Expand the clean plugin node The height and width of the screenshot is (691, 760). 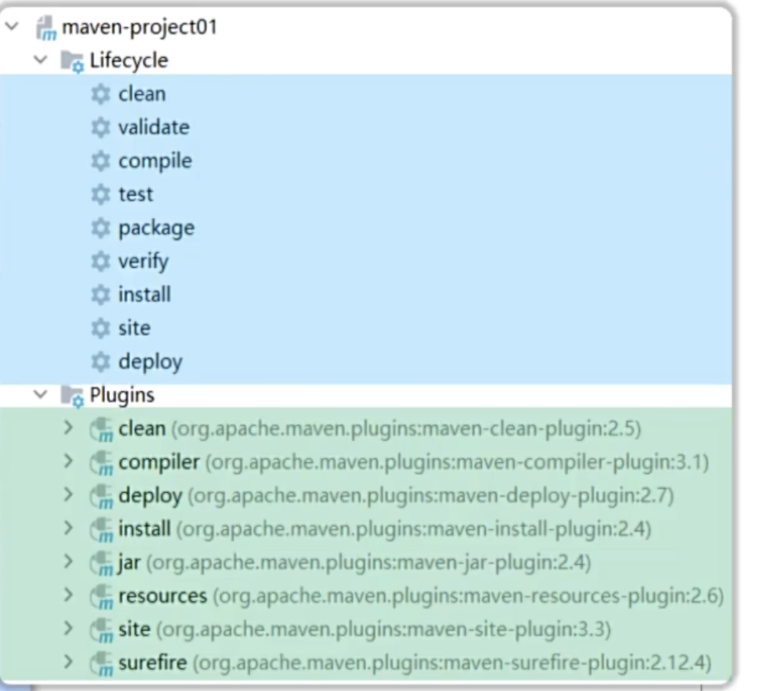pos(70,429)
